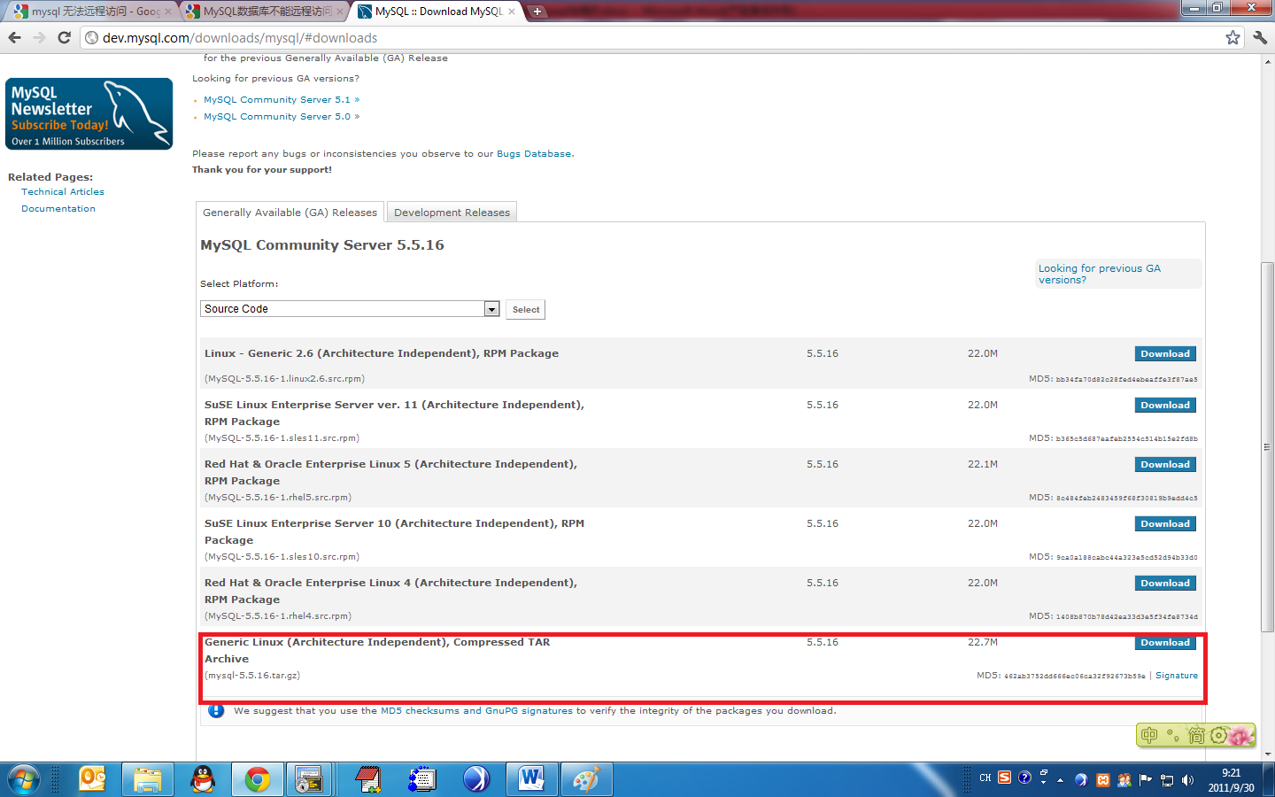Toggle punctuation mode on IME bar
Image resolution: width=1275 pixels, height=797 pixels.
click(1173, 735)
